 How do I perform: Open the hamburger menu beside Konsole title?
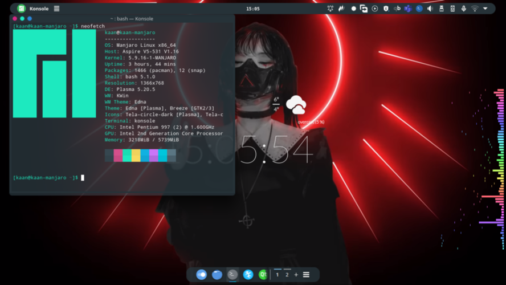[57, 9]
